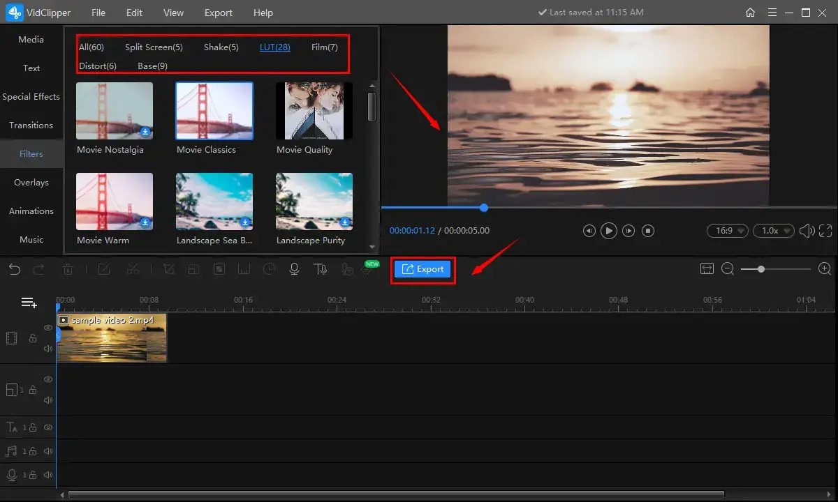This screenshot has height=502, width=838.
Task: Open the voiceover recording microphone tool
Action: pos(294,269)
